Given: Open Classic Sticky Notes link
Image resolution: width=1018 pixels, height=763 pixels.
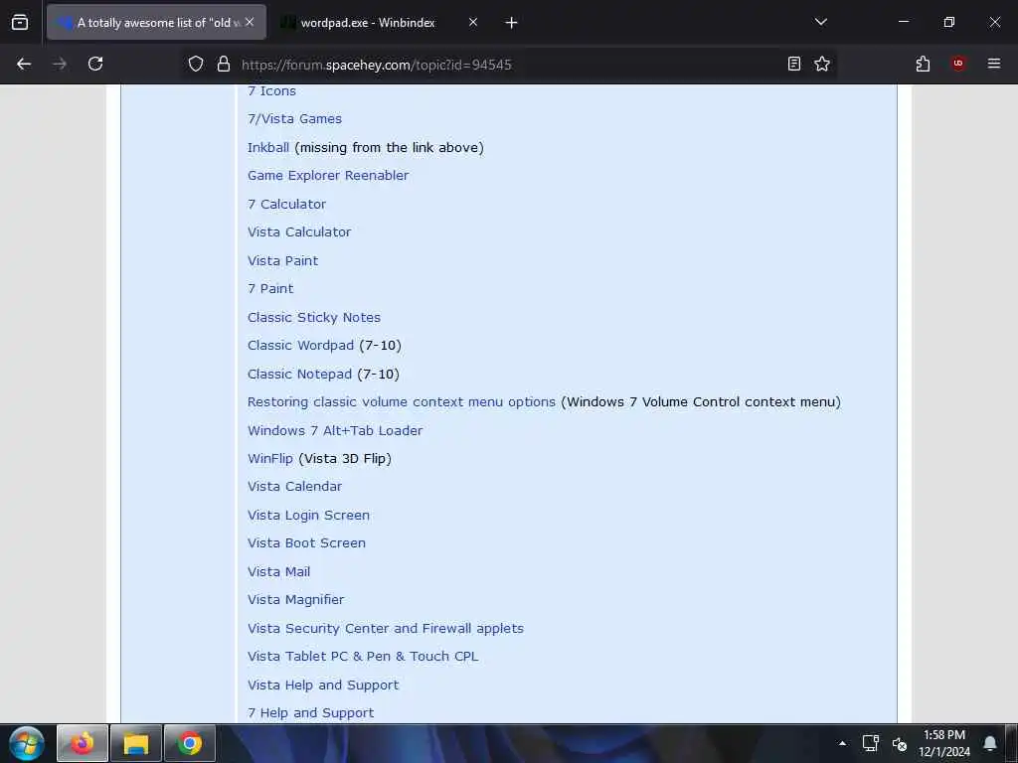Looking at the screenshot, I should click(x=313, y=317).
